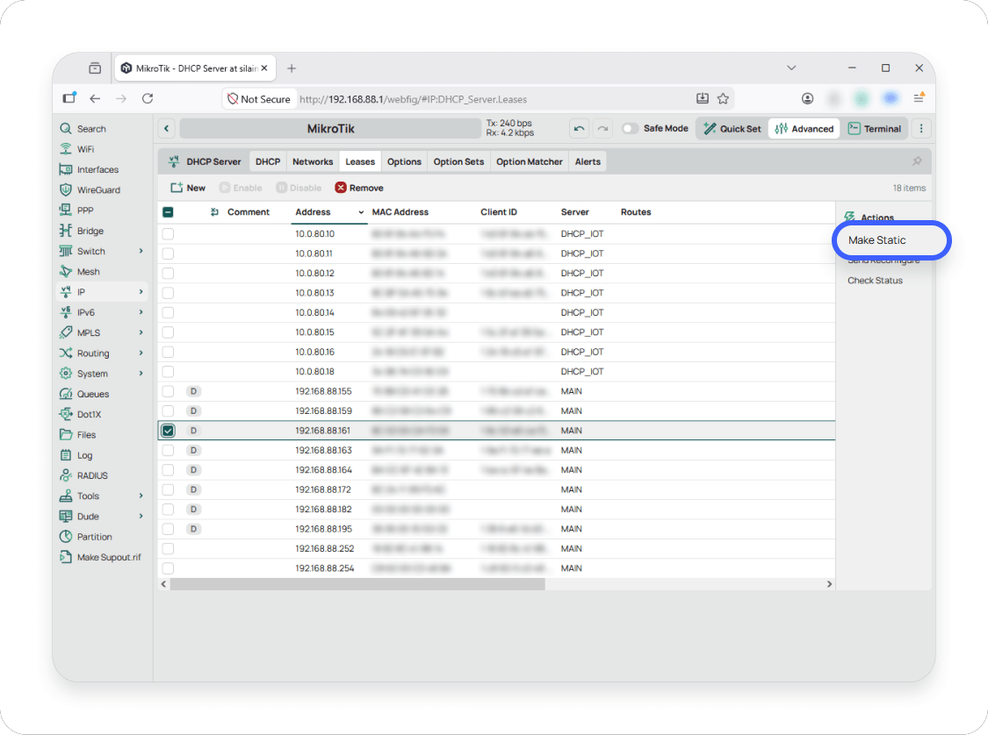Open the three-dot more options menu
988x735 pixels.
(921, 128)
